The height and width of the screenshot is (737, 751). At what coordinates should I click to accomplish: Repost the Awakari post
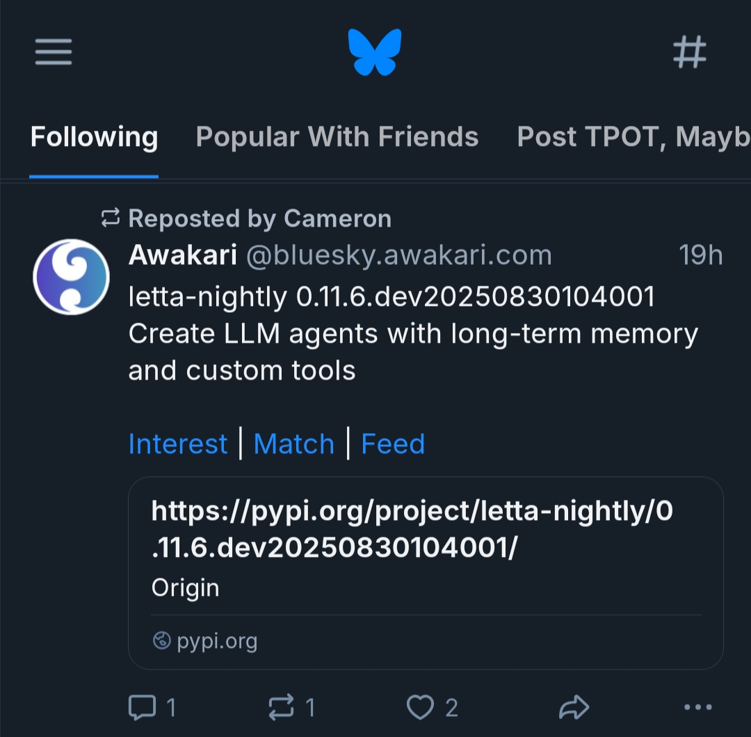click(x=282, y=708)
